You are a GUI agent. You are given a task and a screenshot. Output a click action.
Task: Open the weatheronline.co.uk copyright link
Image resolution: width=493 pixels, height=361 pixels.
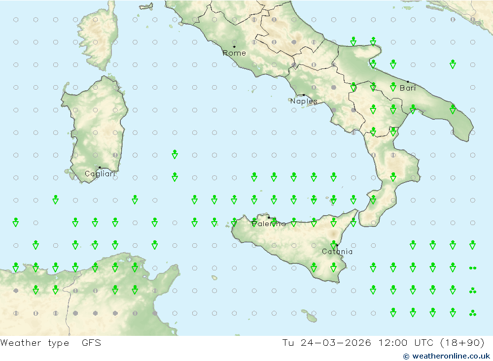point(447,356)
